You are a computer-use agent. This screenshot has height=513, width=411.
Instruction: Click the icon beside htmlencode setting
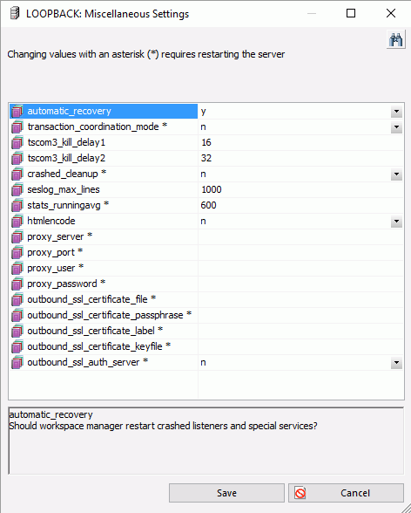click(17, 222)
